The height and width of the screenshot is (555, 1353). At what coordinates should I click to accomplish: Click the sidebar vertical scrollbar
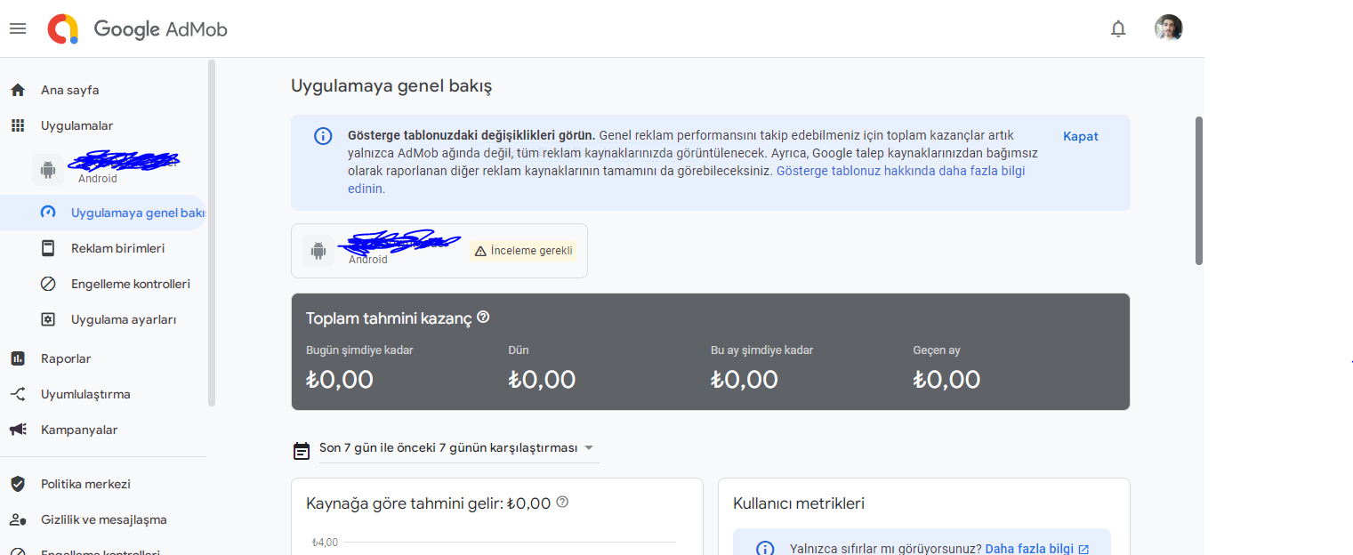point(212,232)
